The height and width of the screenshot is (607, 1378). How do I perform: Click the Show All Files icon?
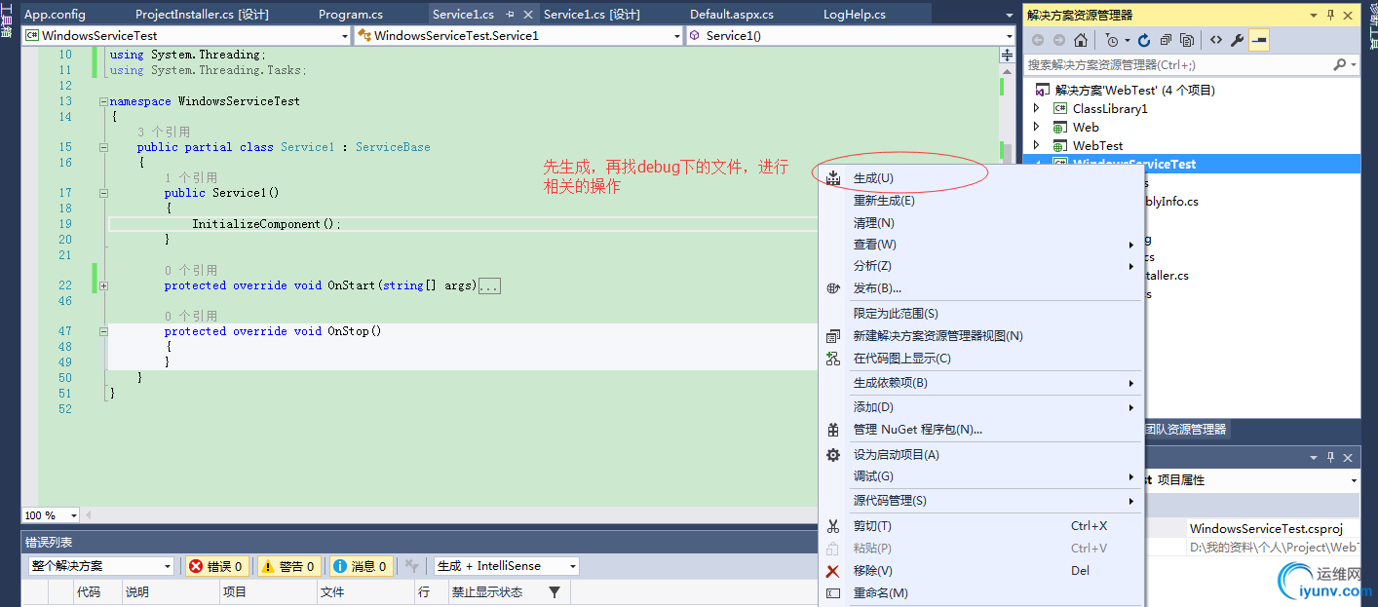1187,40
